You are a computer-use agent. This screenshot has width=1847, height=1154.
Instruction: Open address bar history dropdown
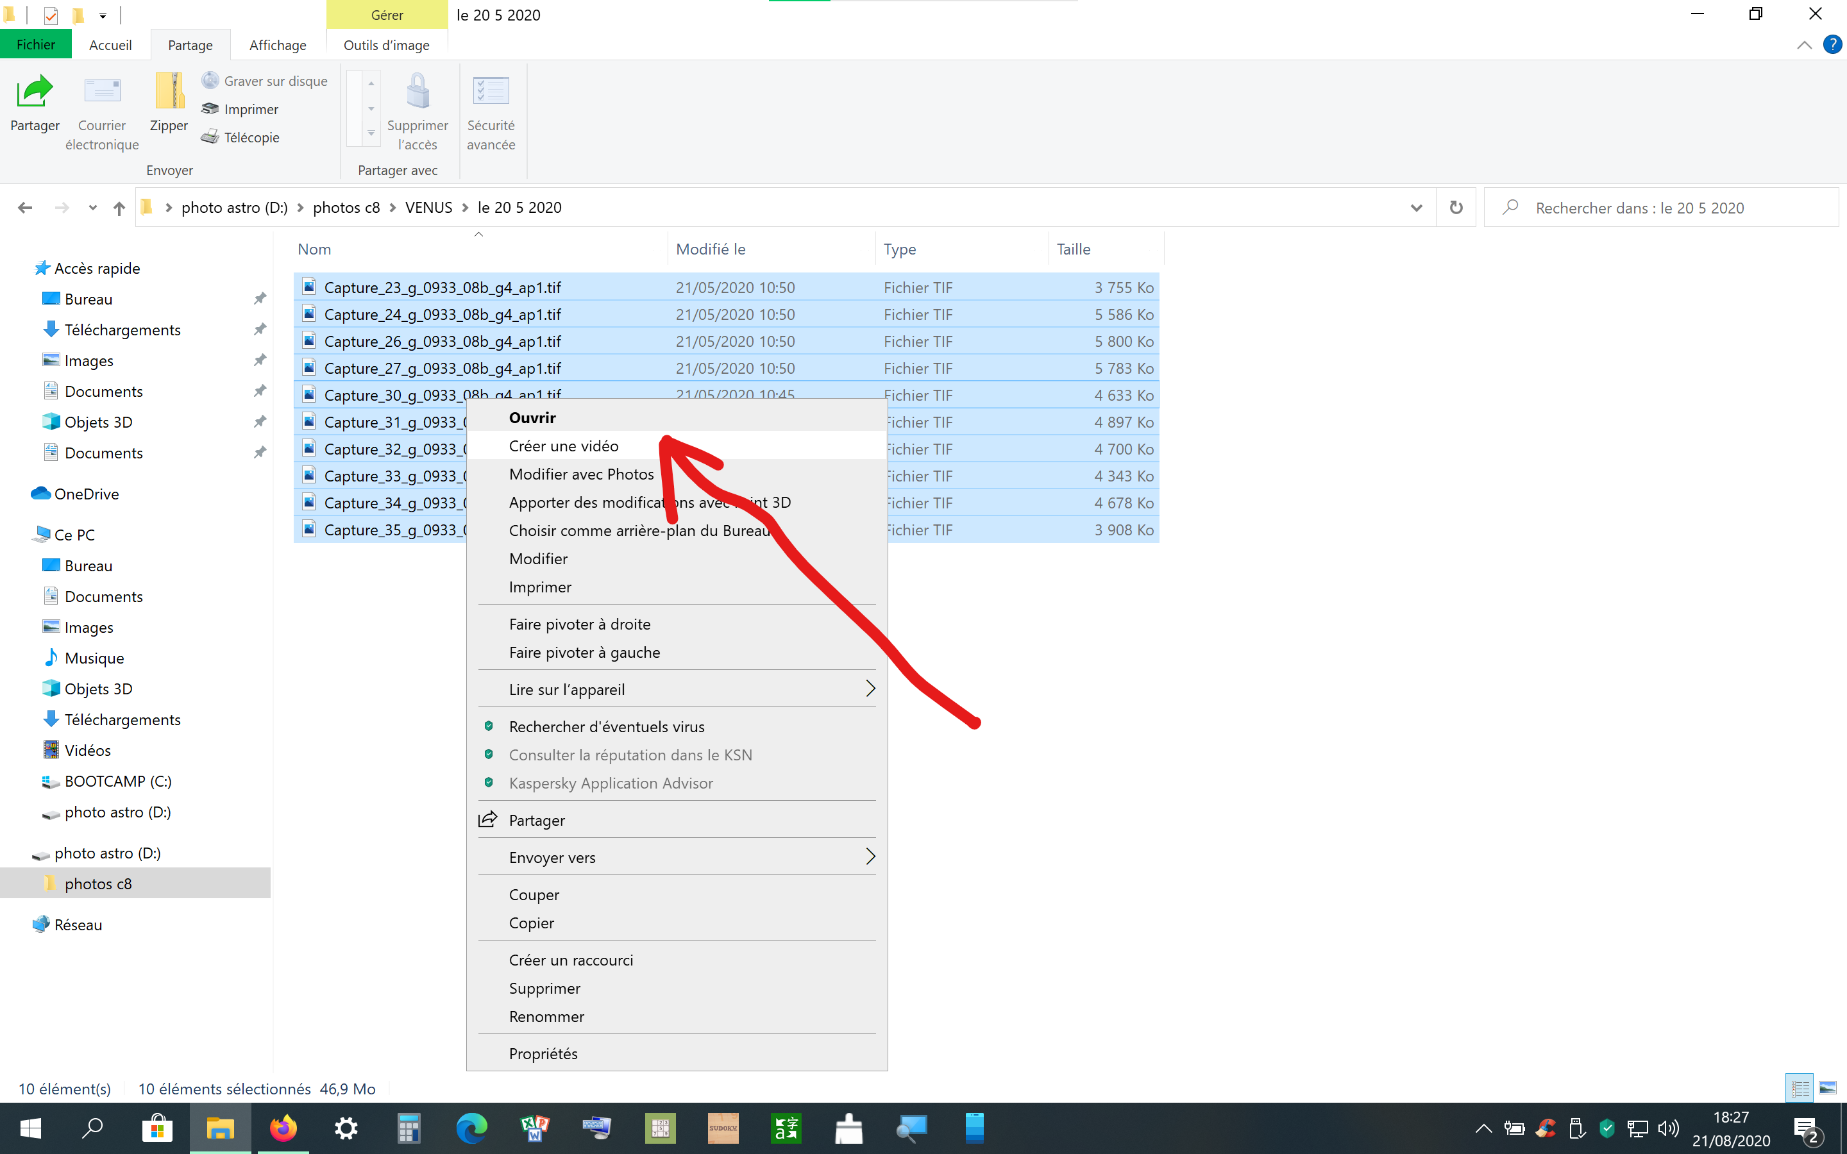coord(1417,208)
